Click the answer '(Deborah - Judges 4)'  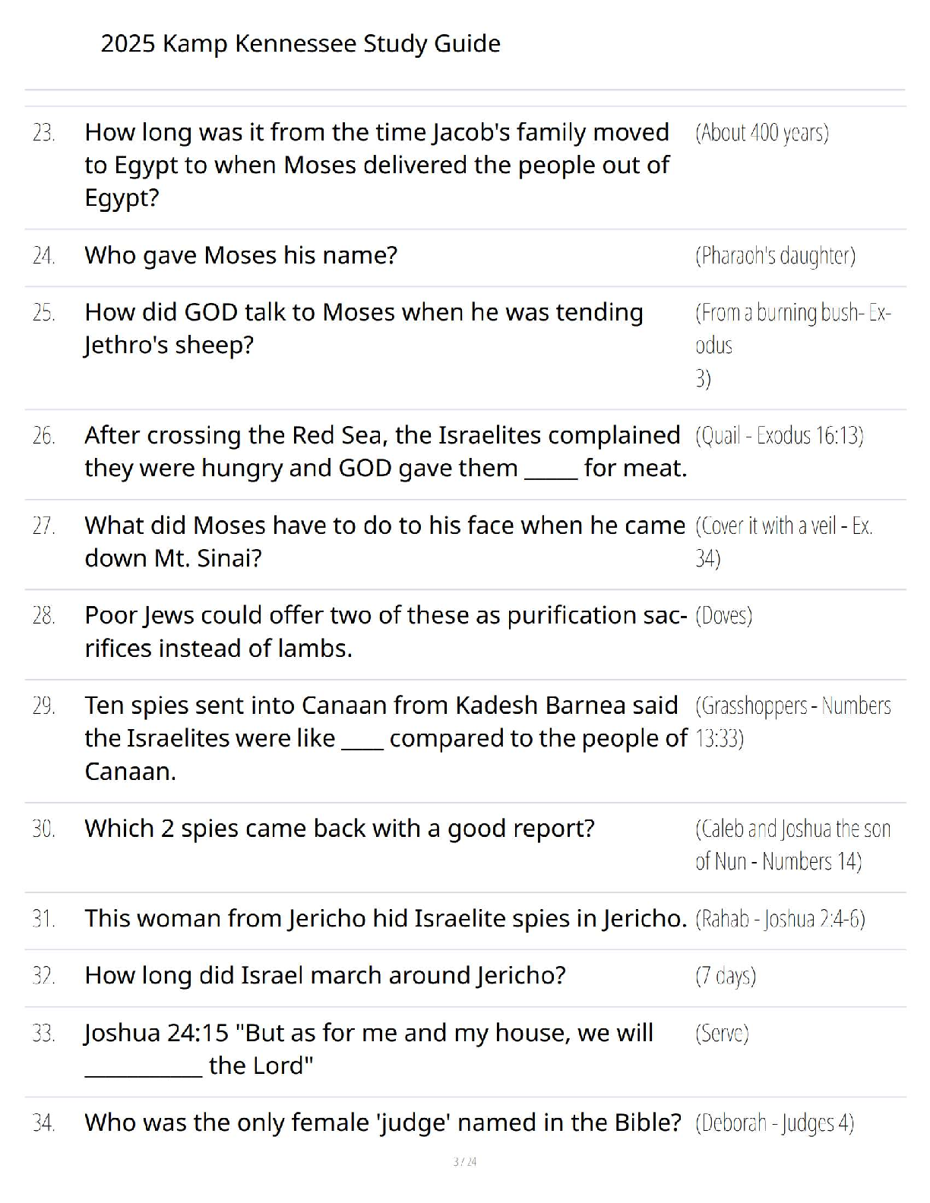point(774,1123)
